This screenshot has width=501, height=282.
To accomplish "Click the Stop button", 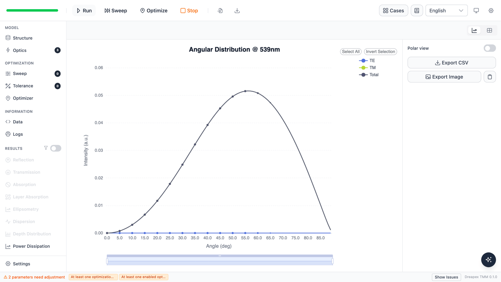I will (x=189, y=10).
